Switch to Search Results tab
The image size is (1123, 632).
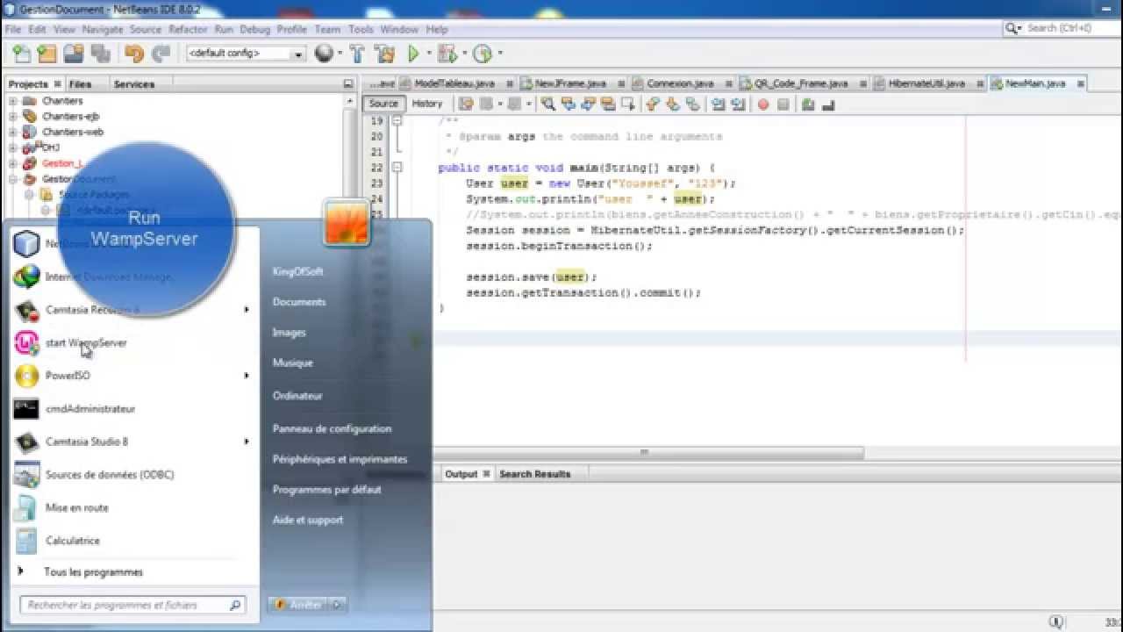[534, 474]
